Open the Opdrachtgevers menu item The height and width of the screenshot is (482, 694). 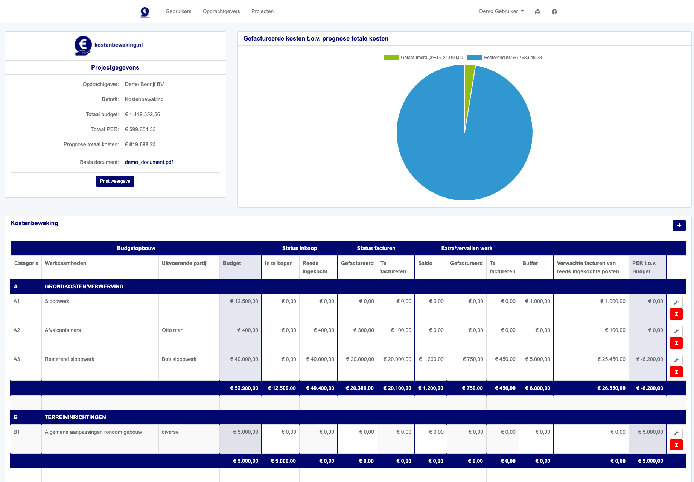[x=221, y=11]
